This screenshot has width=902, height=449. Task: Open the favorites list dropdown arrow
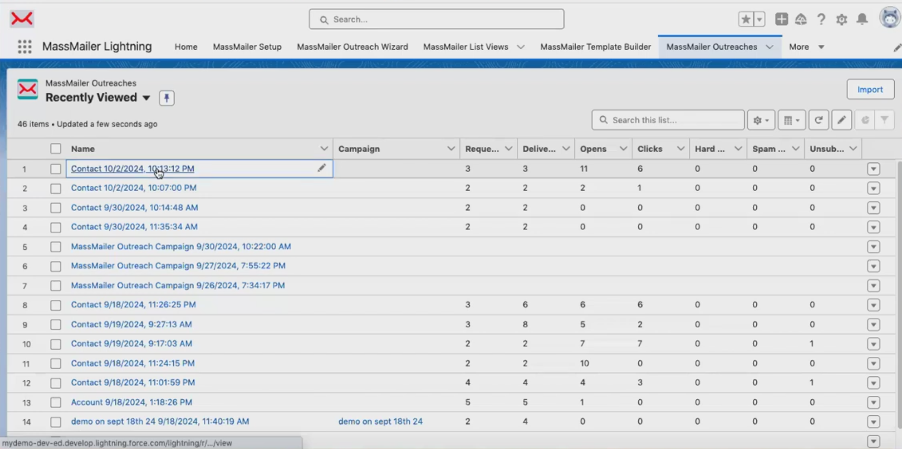(759, 19)
